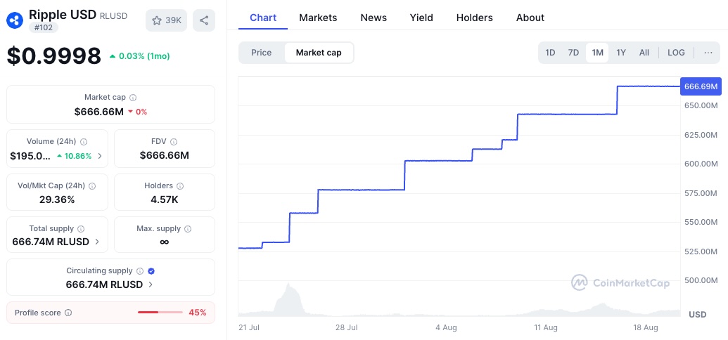
Task: Select the 1Y time range button
Action: 621,53
